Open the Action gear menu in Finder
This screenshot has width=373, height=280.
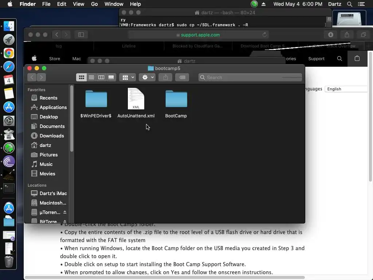click(147, 77)
